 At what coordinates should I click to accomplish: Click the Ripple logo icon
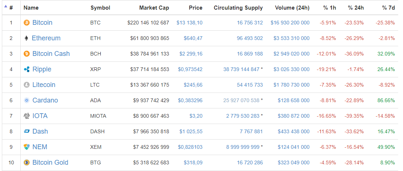click(x=27, y=69)
